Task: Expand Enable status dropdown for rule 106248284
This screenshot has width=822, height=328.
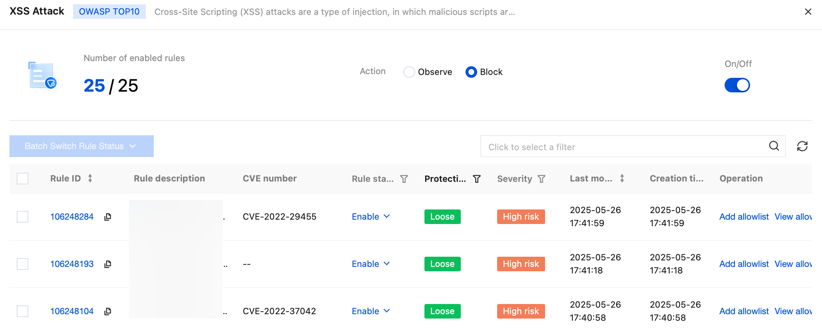Action: coord(371,217)
